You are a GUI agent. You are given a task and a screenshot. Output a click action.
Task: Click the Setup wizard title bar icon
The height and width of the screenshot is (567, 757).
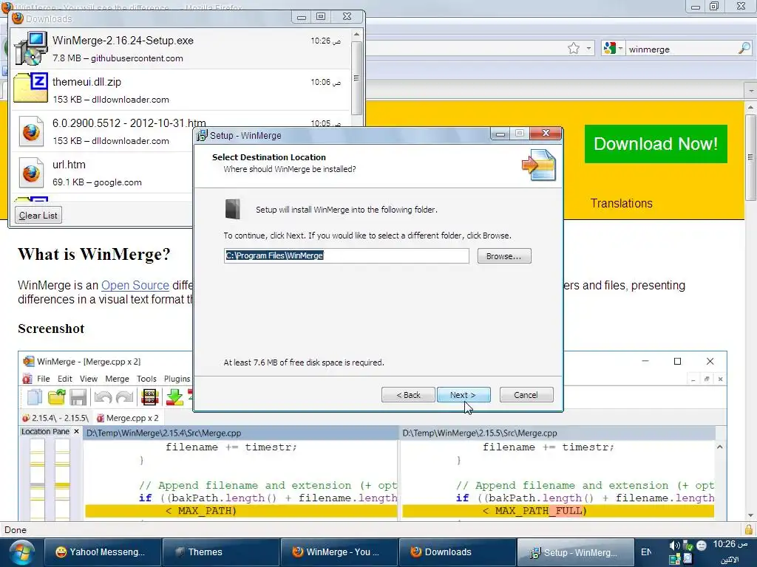coord(201,136)
